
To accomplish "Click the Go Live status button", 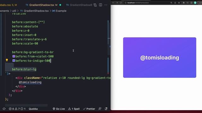I will (x=59, y=109).
